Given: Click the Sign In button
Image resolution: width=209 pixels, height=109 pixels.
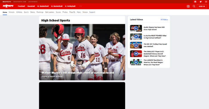Looking at the screenshot, I should coord(202,6).
